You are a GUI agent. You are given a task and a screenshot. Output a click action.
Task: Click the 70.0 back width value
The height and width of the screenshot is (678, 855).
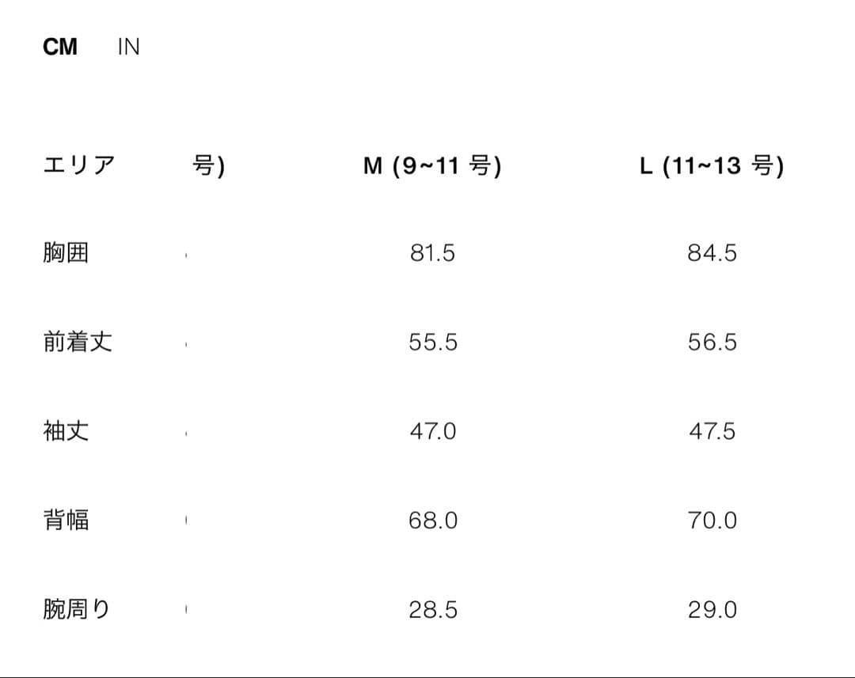tap(712, 521)
